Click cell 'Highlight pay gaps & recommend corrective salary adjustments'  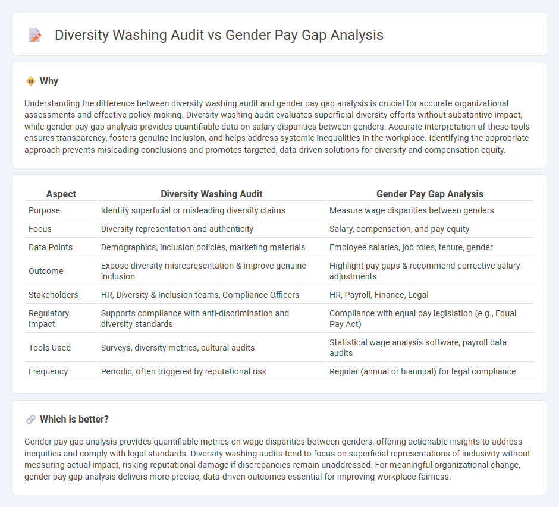[x=429, y=271]
